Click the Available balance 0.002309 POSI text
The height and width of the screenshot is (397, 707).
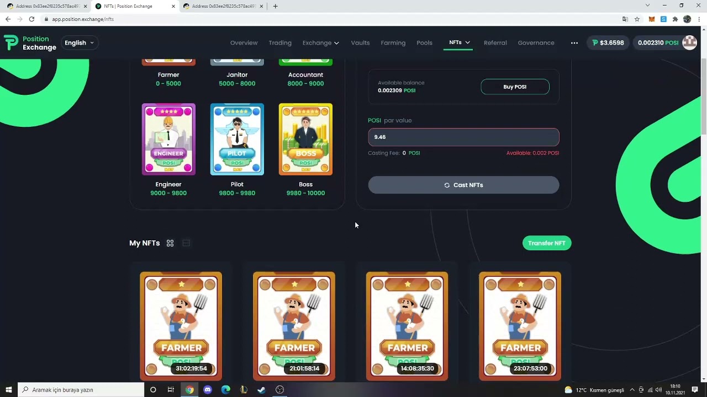coord(401,87)
